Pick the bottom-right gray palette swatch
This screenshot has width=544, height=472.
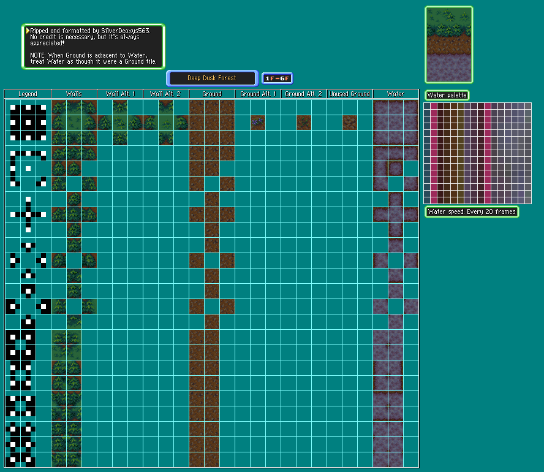pyautogui.click(x=528, y=200)
